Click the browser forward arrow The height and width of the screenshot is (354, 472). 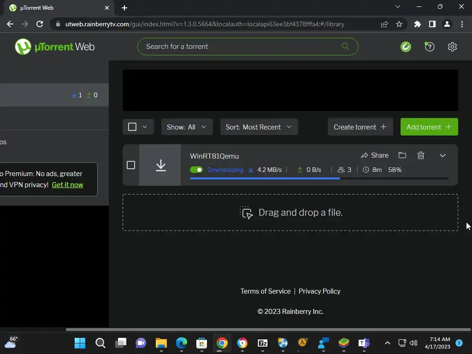point(25,24)
